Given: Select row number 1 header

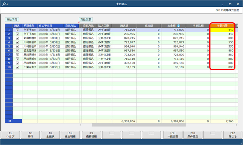Looking at the screenshot, I should pos(9,30).
